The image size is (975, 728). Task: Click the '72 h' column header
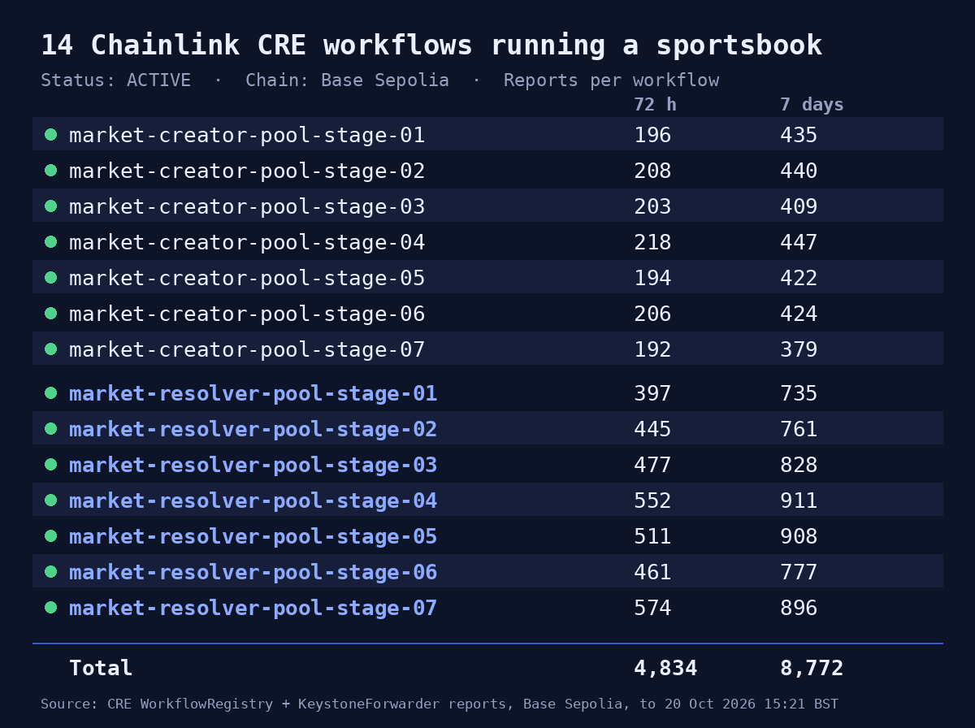(655, 105)
